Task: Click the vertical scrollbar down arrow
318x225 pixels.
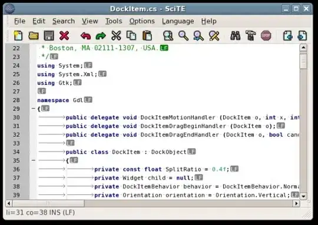Action: click(x=303, y=196)
